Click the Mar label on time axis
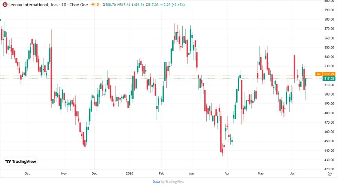The image size is (337, 186). pyautogui.click(x=192, y=173)
